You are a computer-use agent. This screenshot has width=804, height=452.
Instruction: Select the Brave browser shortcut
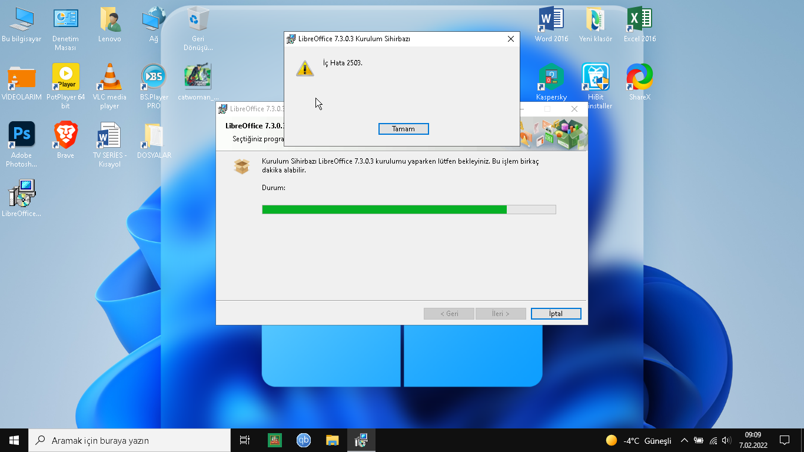[65, 141]
